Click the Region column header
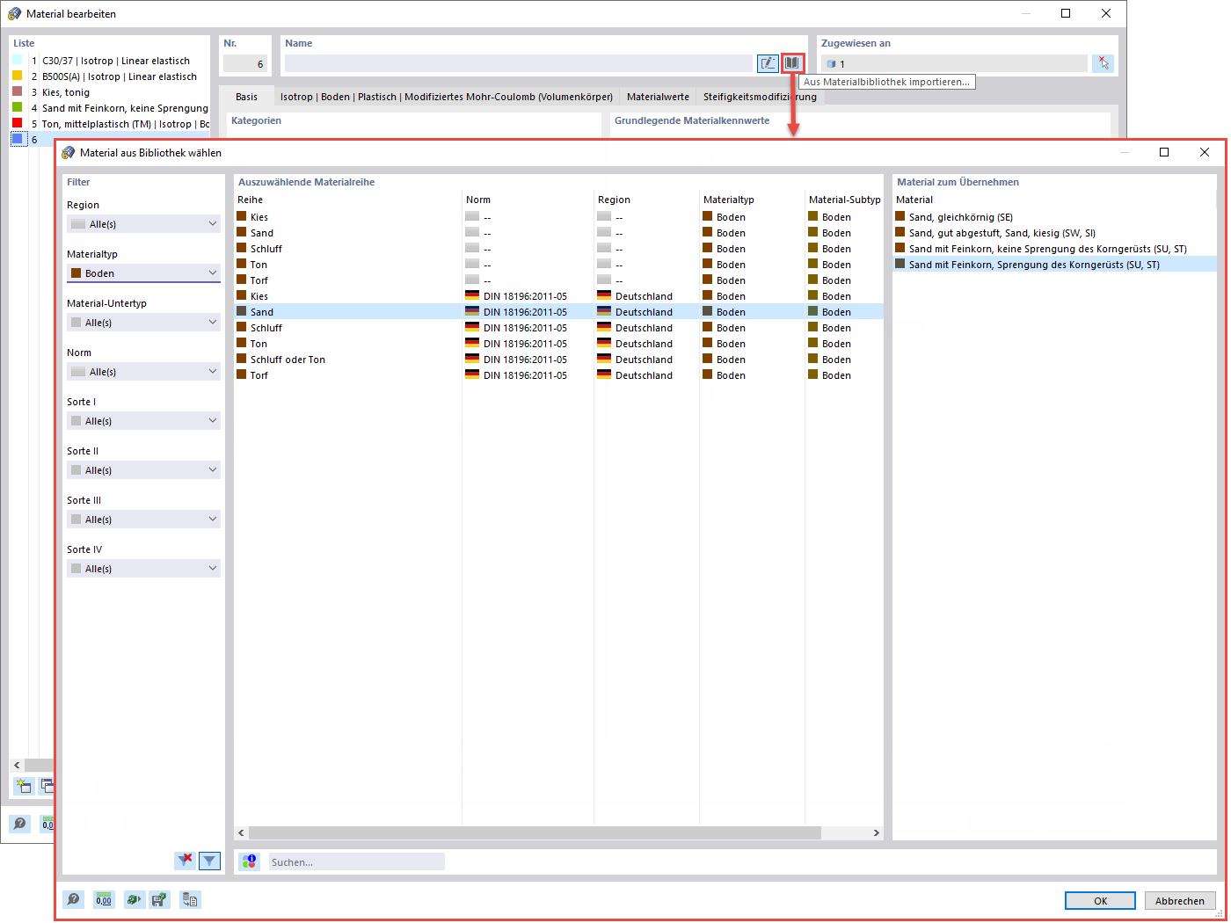The height and width of the screenshot is (923, 1231). coord(647,200)
